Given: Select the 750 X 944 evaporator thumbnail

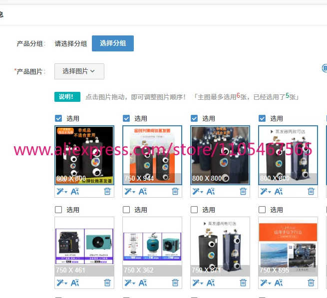Looking at the screenshot, I should tap(152, 155).
